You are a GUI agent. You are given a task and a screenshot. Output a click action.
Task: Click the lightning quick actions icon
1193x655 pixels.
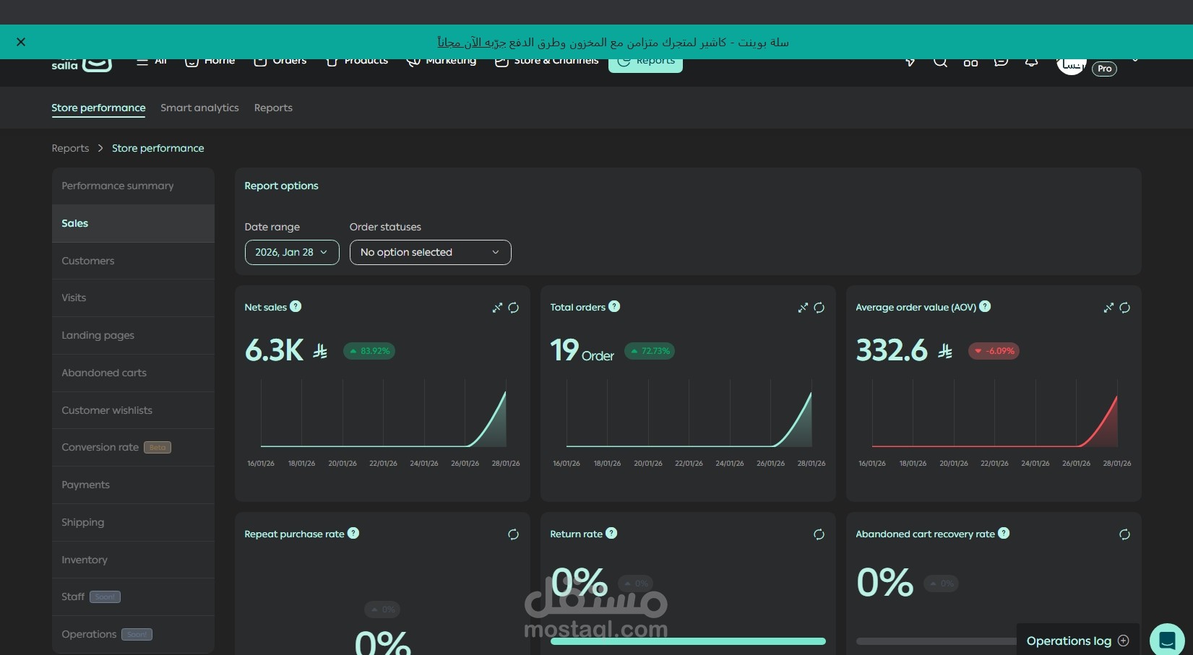[x=910, y=62]
